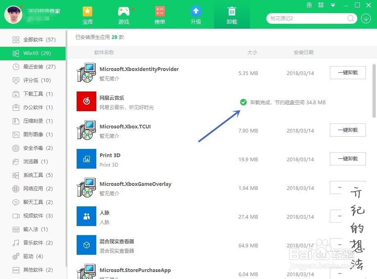Select the Microsoft.StorePurchaseApp name text
The width and height of the screenshot is (377, 279).
[135, 270]
